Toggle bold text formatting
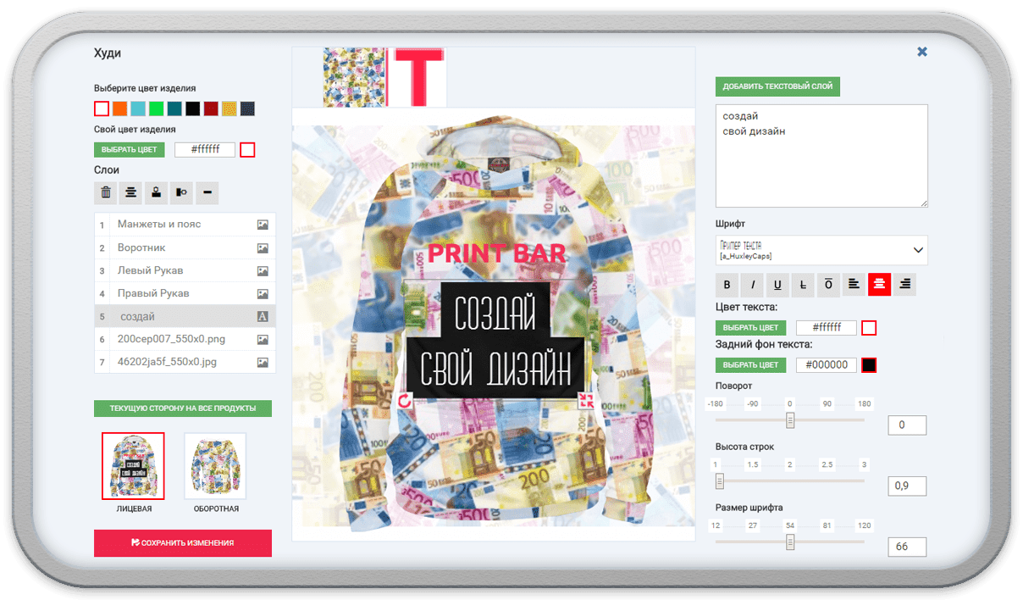Viewport: 1023px width, 600px height. [x=727, y=285]
